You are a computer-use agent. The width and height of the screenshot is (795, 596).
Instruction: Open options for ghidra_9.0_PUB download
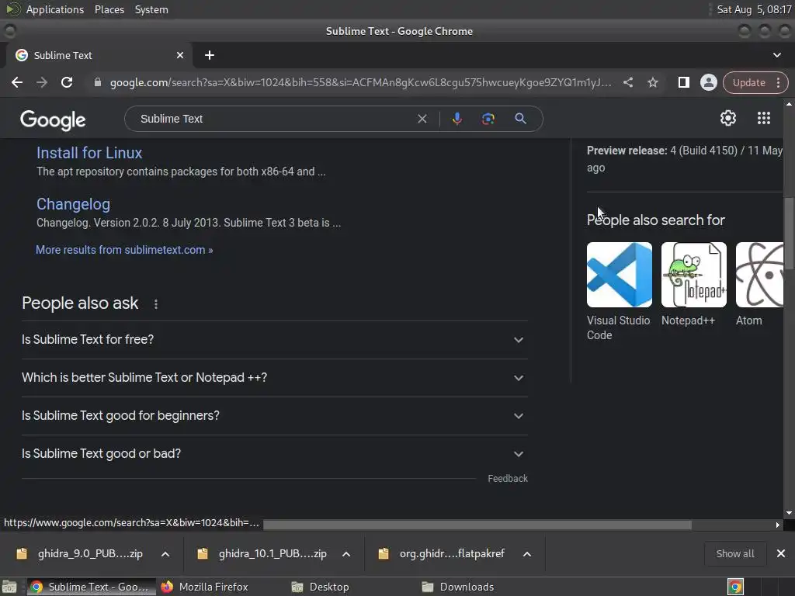coord(165,554)
